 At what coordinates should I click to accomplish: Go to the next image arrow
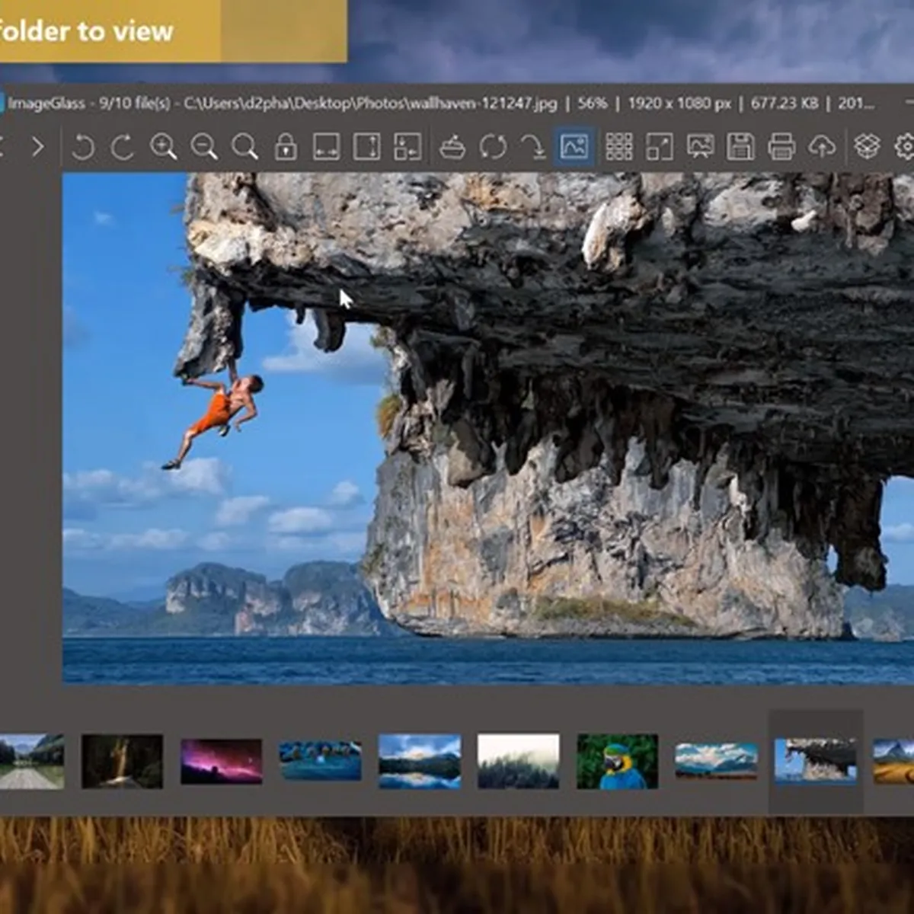click(37, 146)
